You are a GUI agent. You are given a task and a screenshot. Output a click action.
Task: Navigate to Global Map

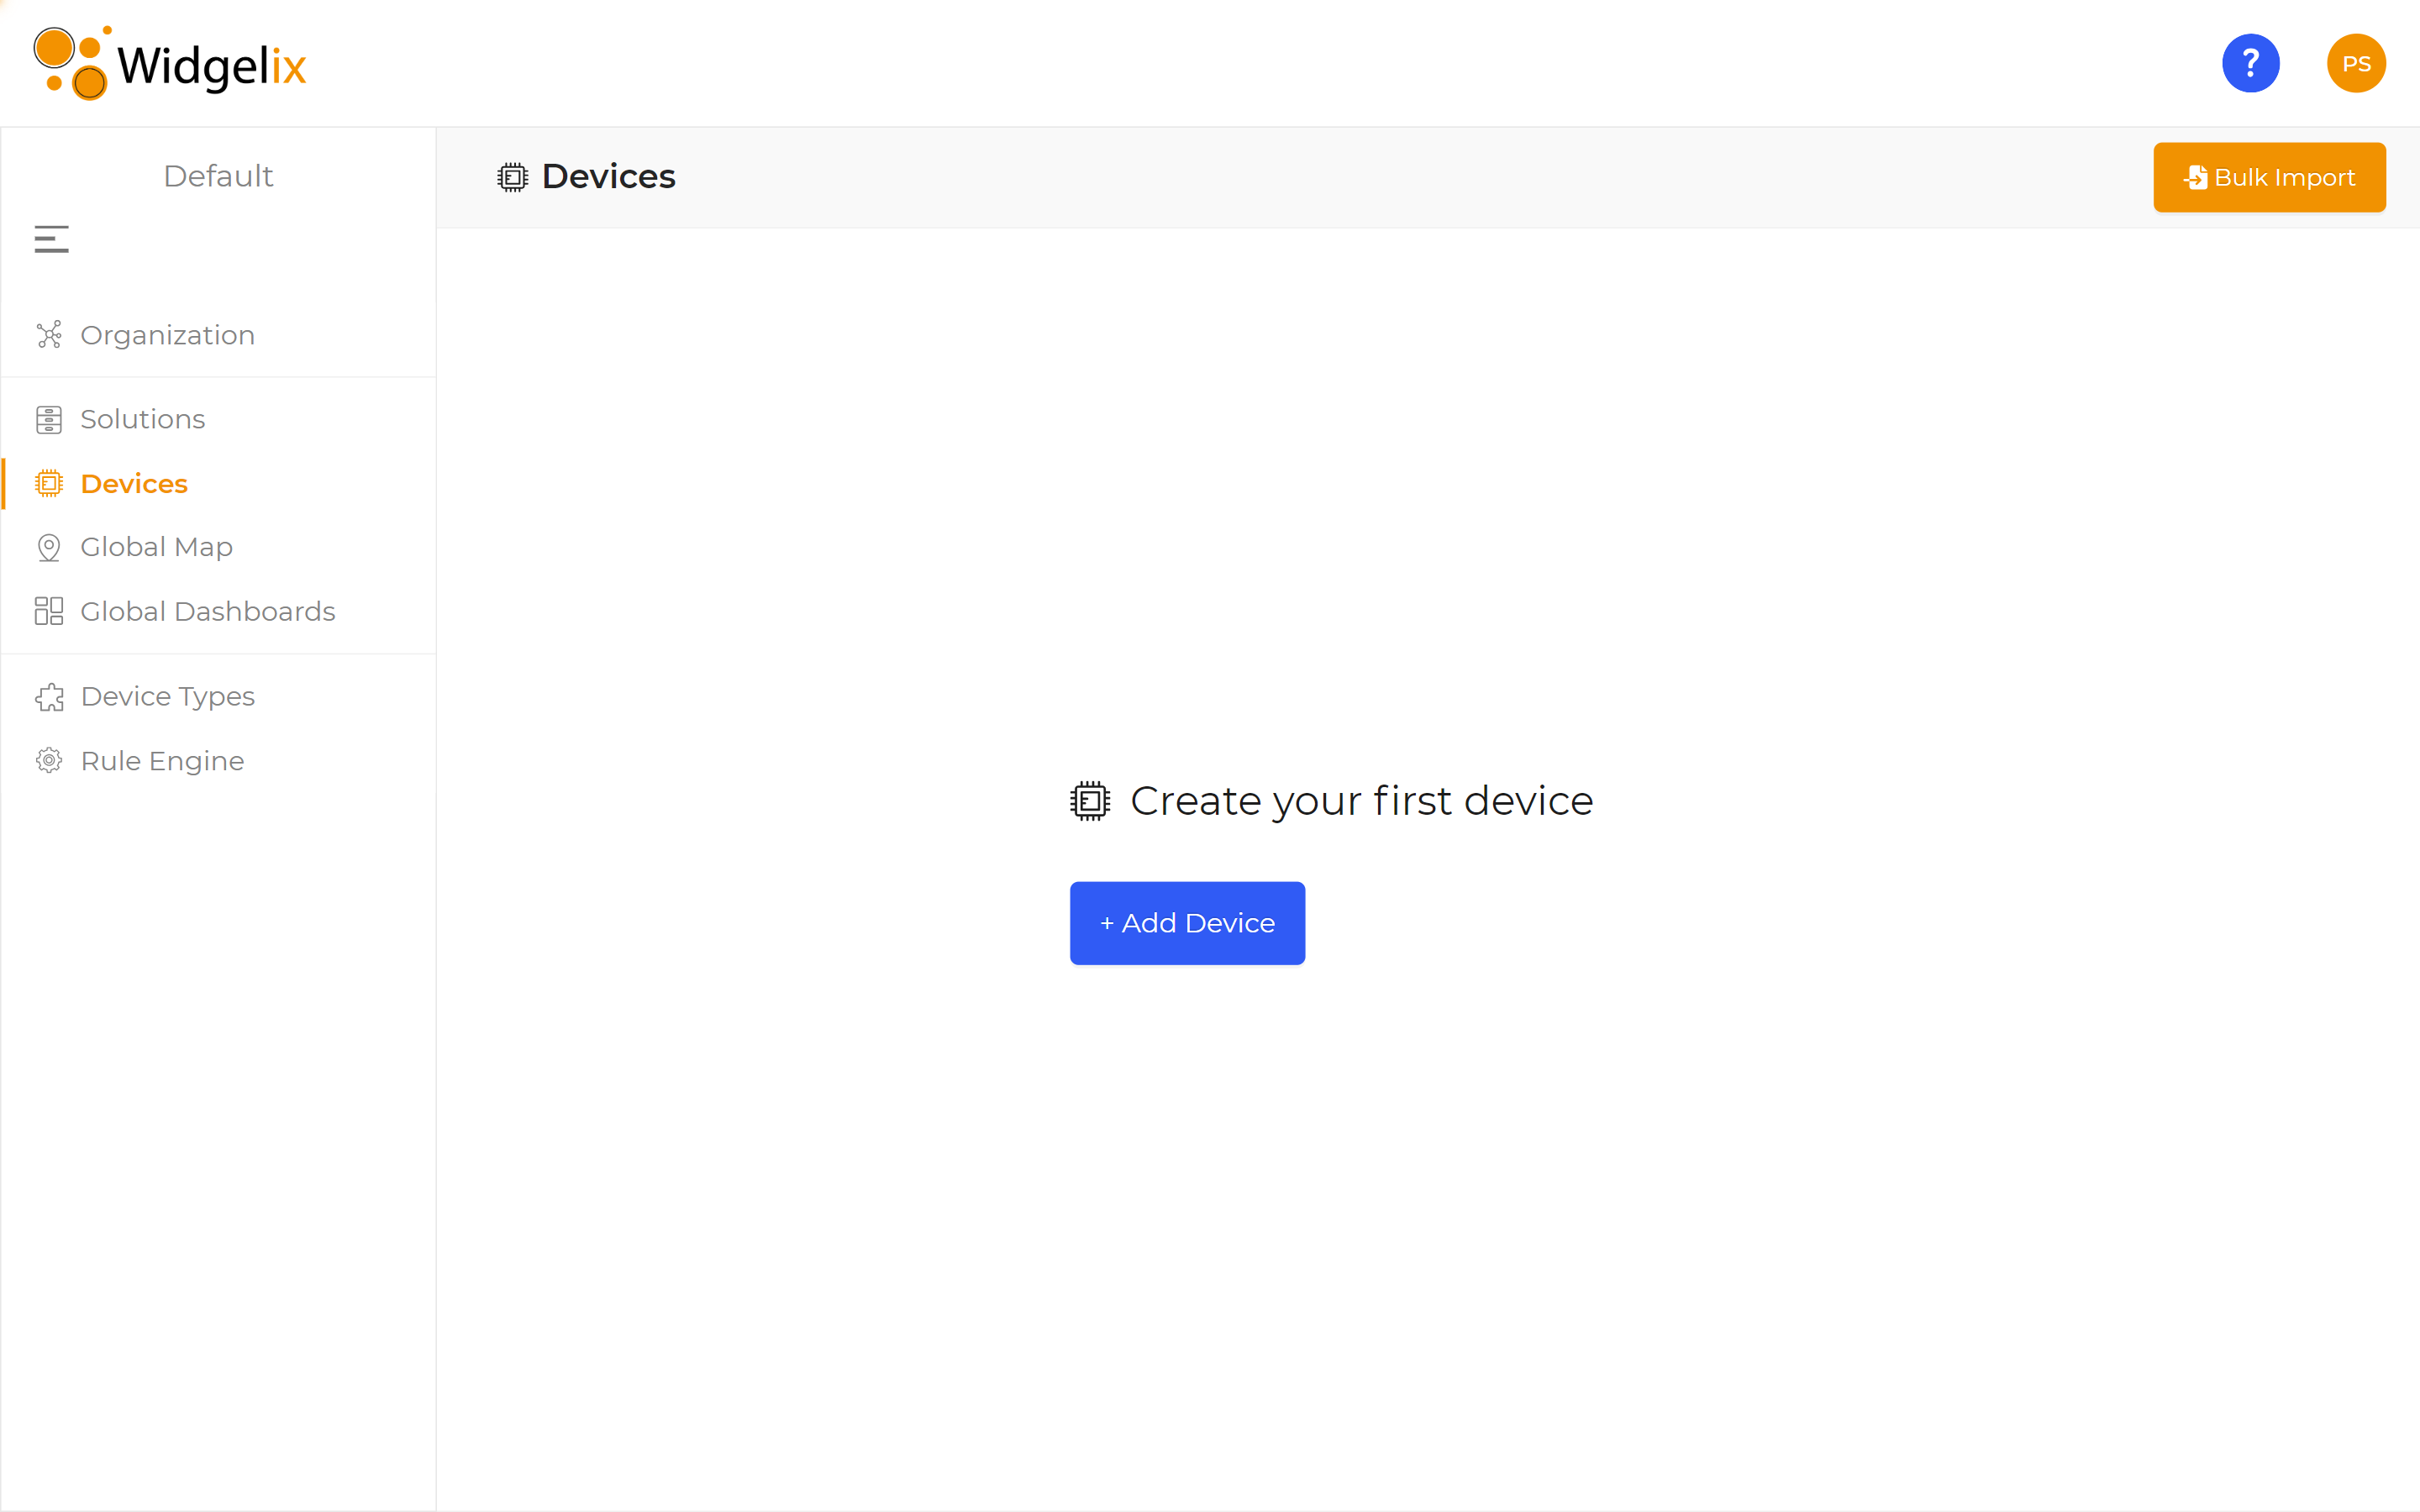pyautogui.click(x=156, y=547)
